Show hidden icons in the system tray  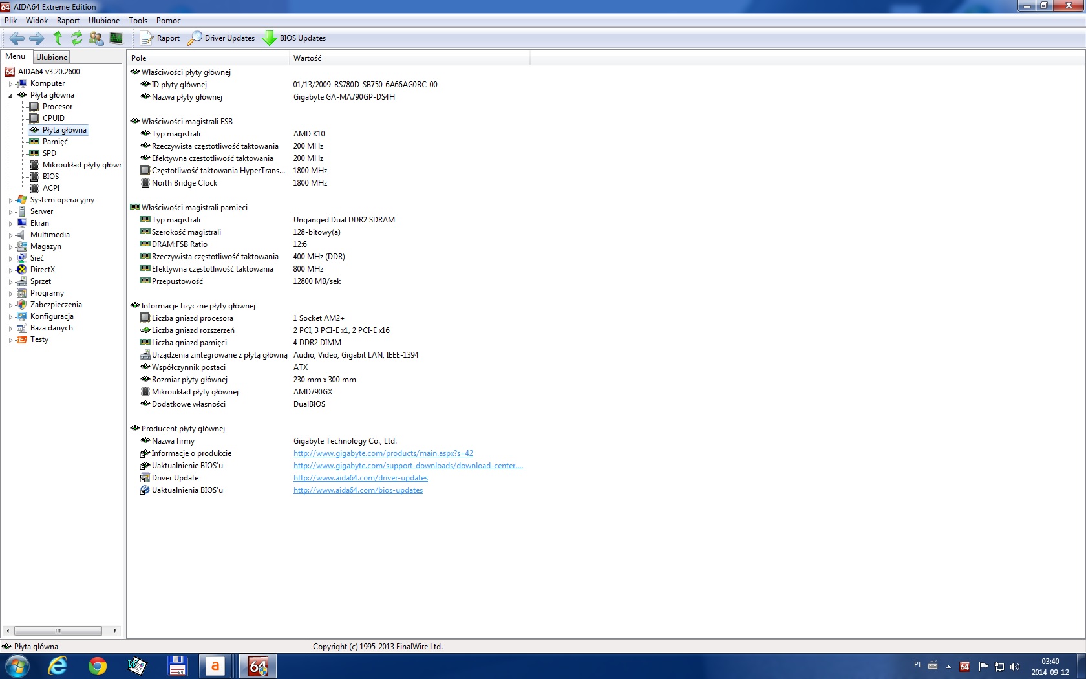tap(948, 667)
